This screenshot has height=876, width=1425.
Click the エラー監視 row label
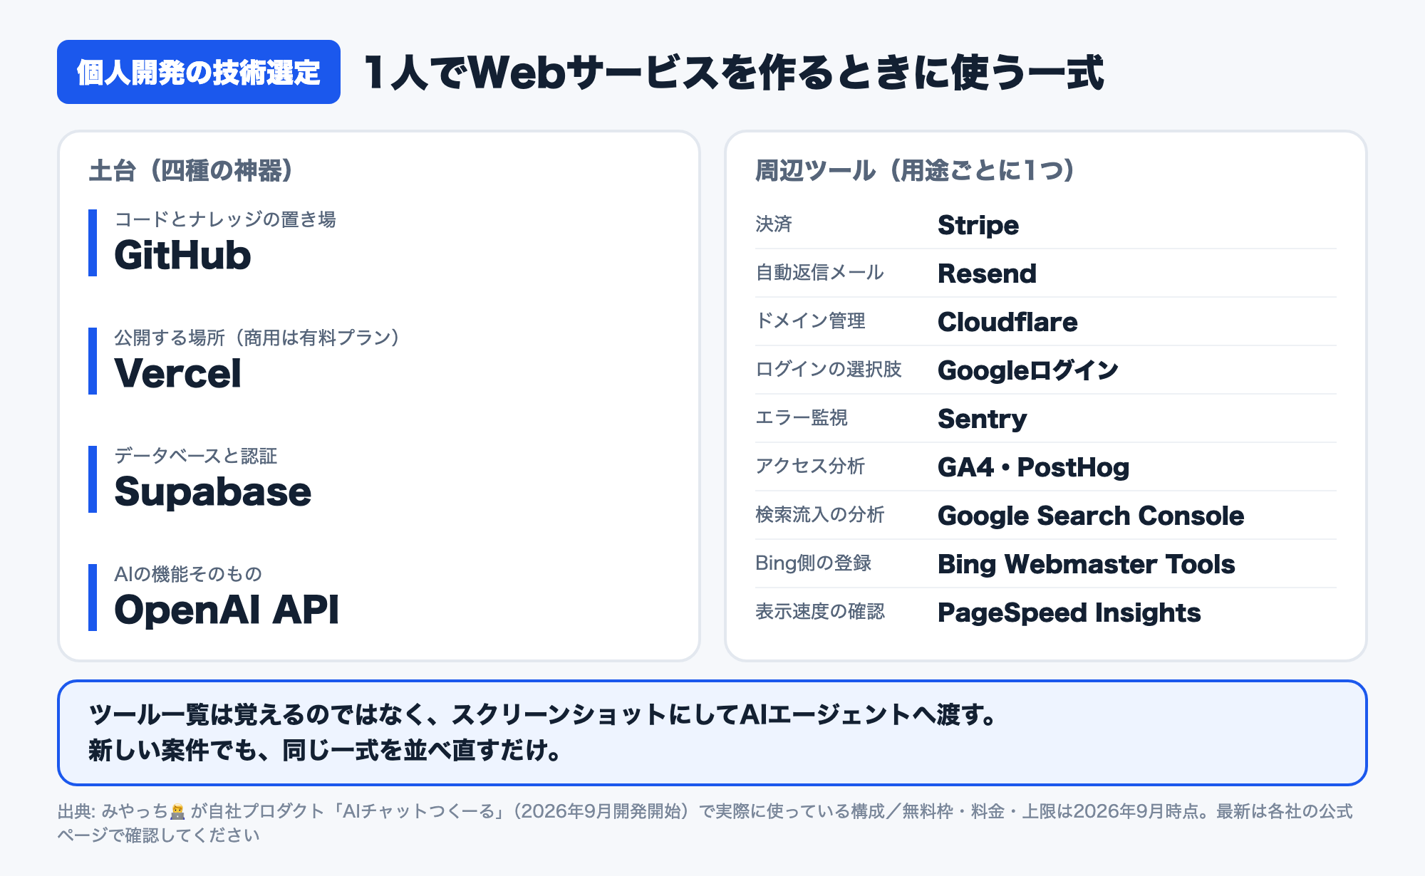802,418
